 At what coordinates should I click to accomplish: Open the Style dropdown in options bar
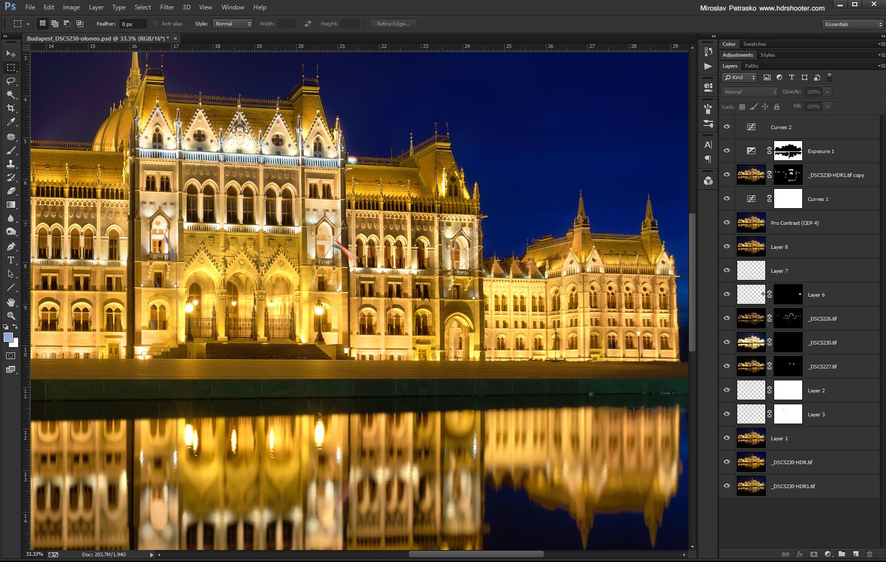(233, 23)
